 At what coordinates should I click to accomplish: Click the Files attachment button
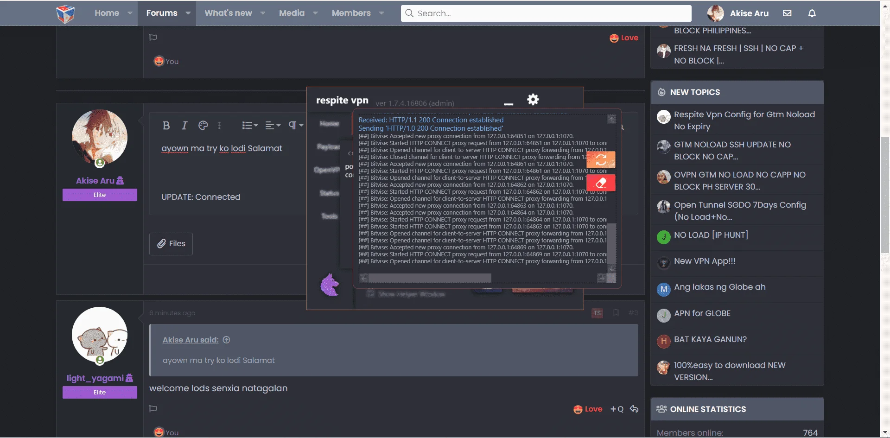click(171, 244)
